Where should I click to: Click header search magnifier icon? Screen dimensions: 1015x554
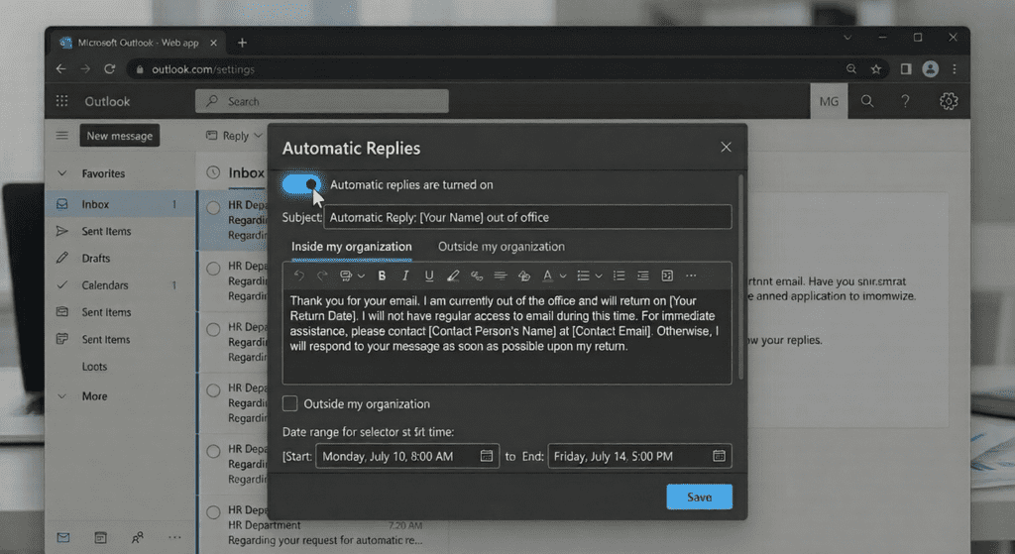click(866, 101)
